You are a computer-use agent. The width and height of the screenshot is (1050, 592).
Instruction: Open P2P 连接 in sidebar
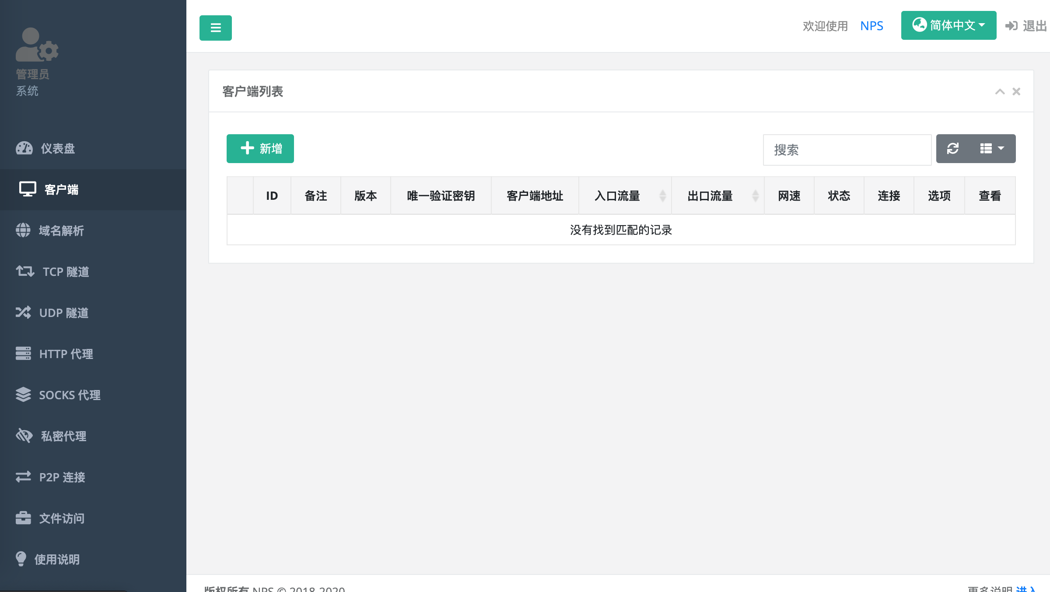[x=62, y=477]
